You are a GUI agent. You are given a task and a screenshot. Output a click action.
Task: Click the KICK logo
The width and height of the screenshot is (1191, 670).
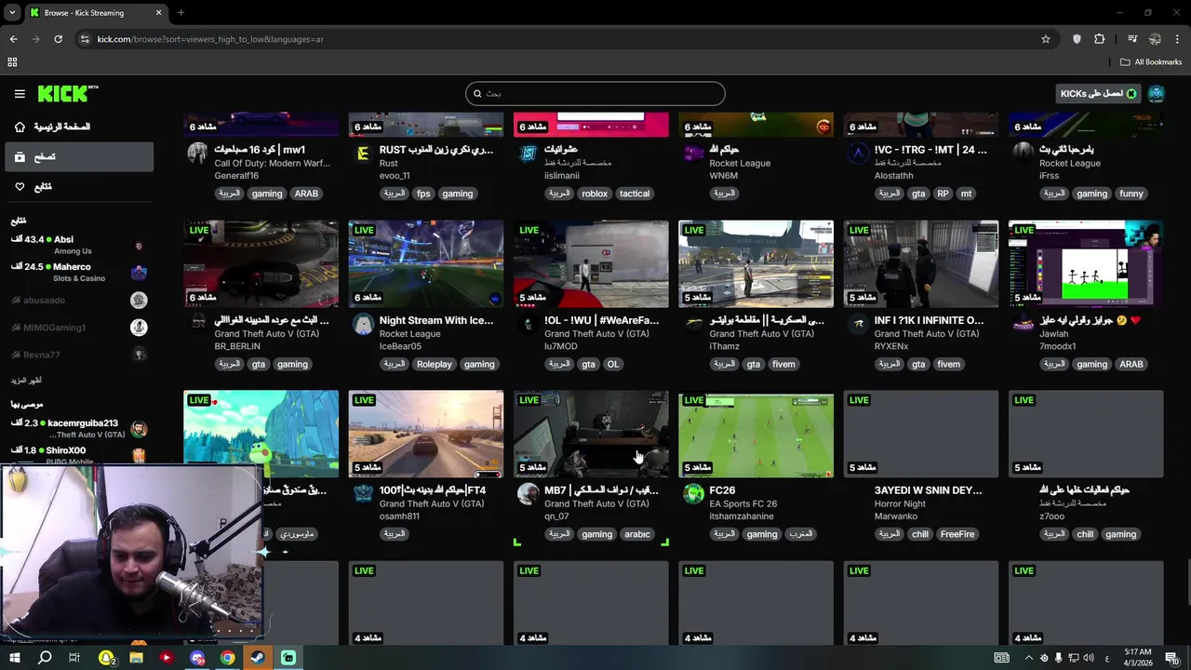click(x=67, y=93)
